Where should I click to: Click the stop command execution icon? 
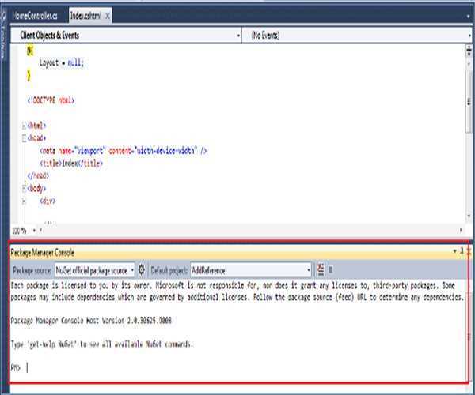(330, 269)
